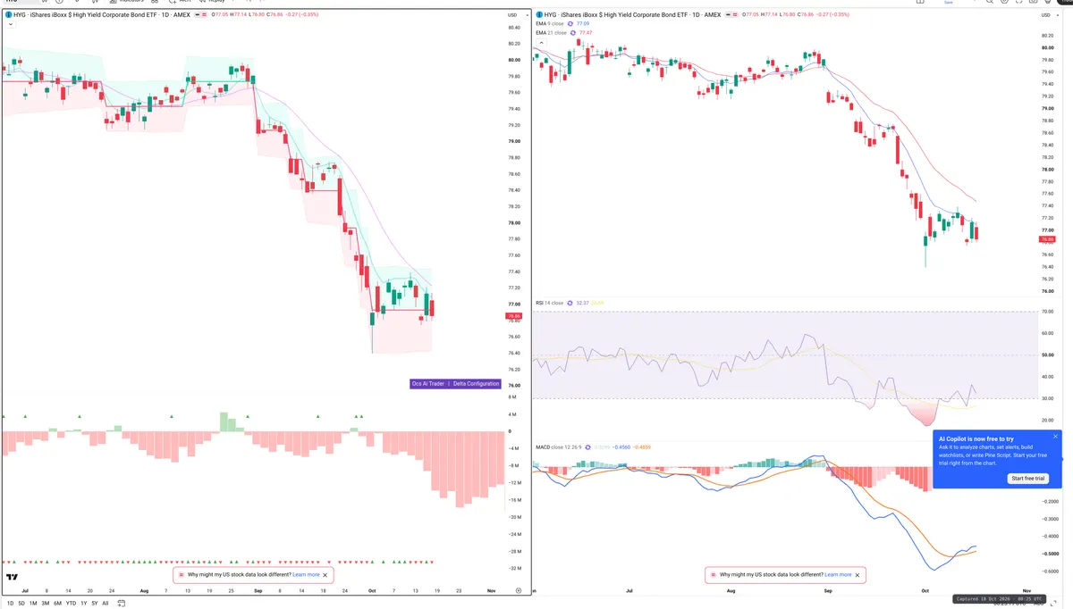
Task: Click the RSI indicator status icon
Action: (x=570, y=303)
